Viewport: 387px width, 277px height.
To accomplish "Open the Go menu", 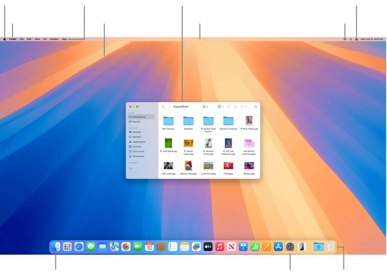I will coord(45,39).
